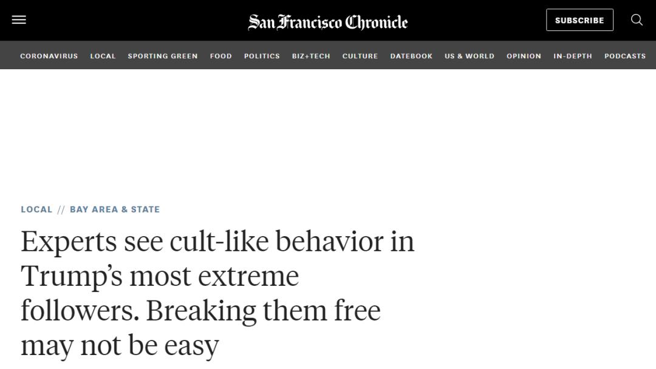Open the US & World section

tap(470, 56)
